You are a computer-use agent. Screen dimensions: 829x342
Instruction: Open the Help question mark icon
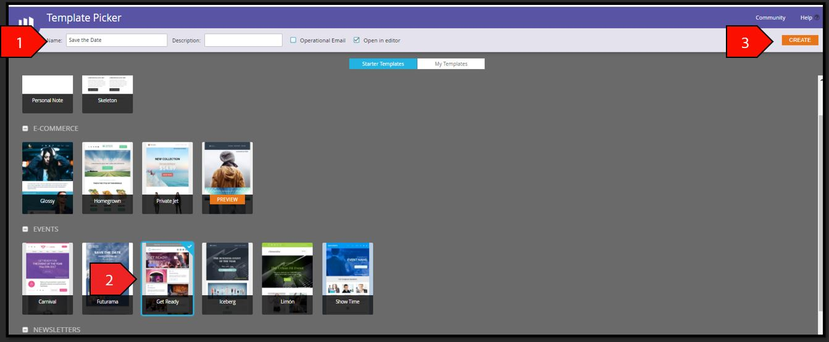coord(817,18)
